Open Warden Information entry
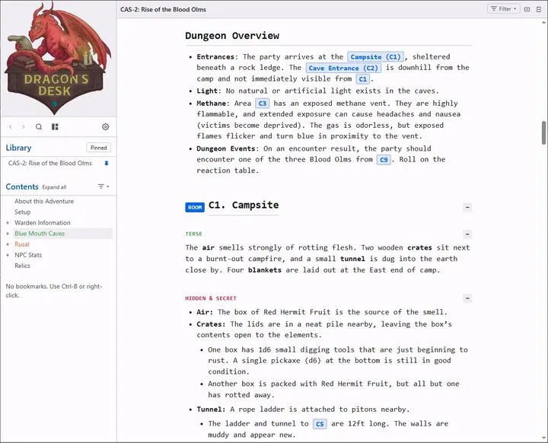This screenshot has height=443, width=548. pyautogui.click(x=43, y=223)
